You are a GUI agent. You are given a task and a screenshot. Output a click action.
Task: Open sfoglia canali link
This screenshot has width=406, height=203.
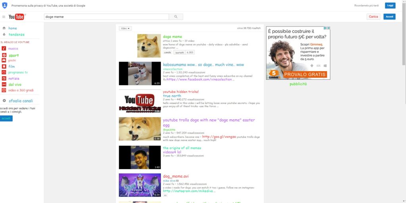coord(21,101)
